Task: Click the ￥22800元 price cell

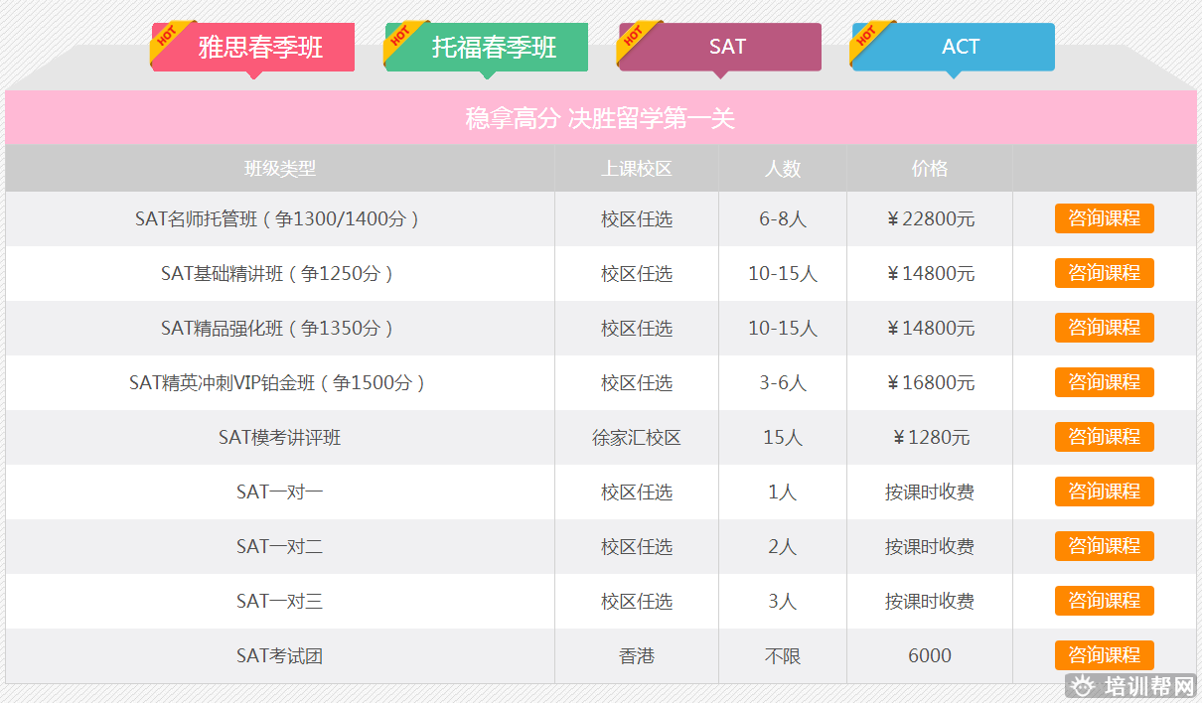Action: [930, 219]
